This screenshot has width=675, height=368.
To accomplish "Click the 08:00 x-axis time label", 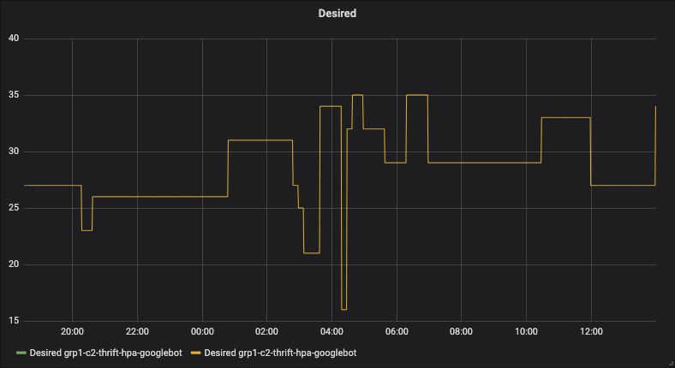I will click(x=461, y=332).
